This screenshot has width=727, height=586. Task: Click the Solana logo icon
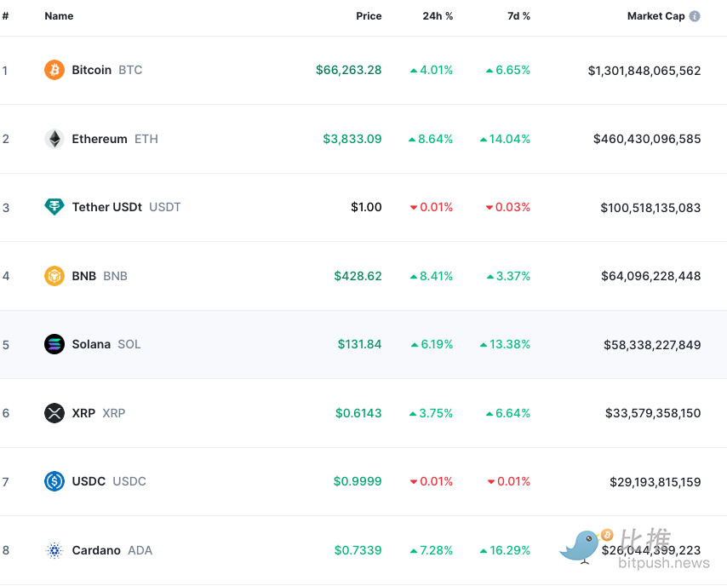point(54,344)
